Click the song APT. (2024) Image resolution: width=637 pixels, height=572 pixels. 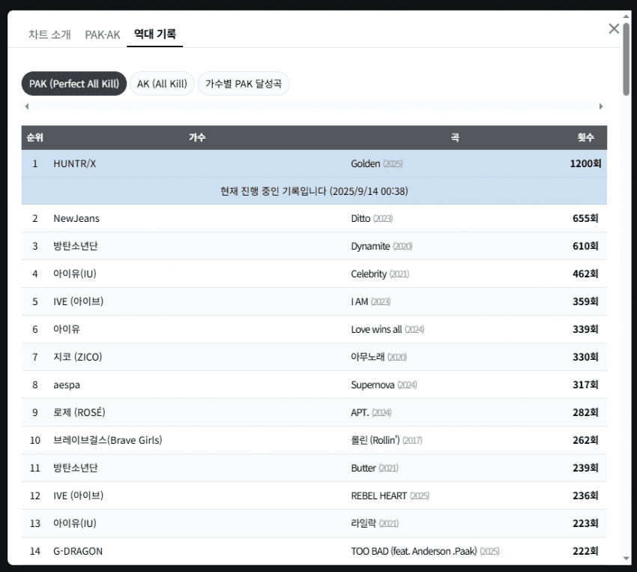pos(371,412)
